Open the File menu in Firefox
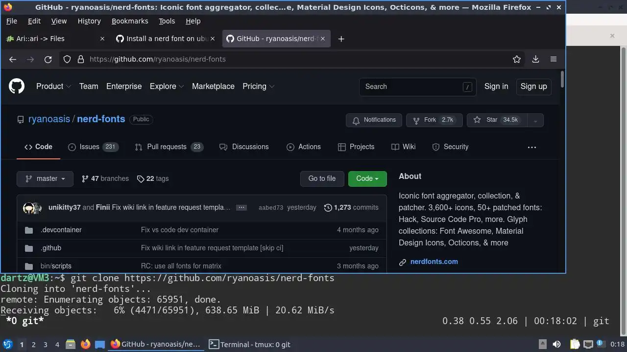The height and width of the screenshot is (352, 627). pyautogui.click(x=12, y=21)
